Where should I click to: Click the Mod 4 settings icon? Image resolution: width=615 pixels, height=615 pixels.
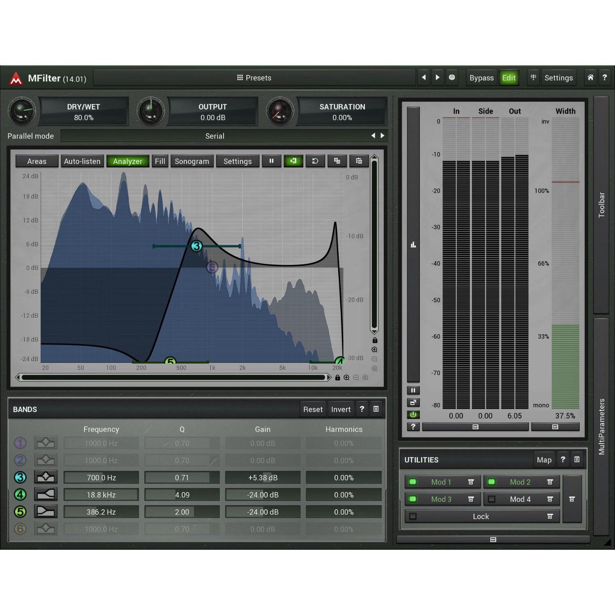click(x=550, y=499)
